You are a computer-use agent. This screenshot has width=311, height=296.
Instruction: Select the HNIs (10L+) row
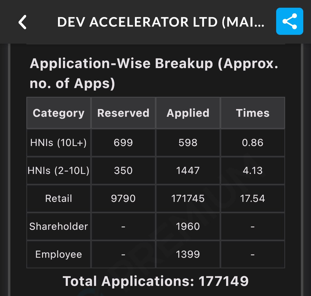pyautogui.click(x=58, y=143)
